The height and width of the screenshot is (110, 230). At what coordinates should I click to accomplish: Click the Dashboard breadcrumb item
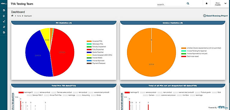click(x=28, y=16)
